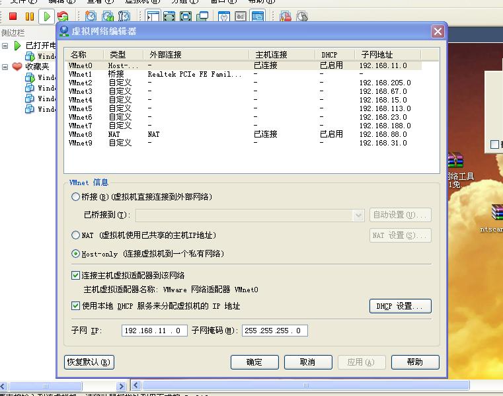
Task: Click the Reset virtual machine toolbar icon
Action: coord(63,17)
